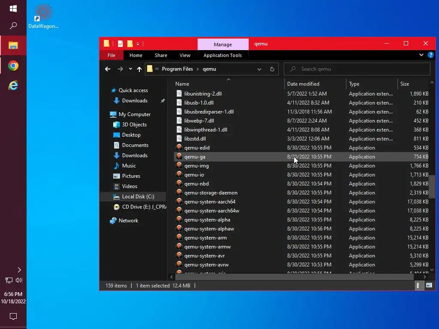Image resolution: width=439 pixels, height=329 pixels.
Task: Select the qemu-io application
Action: pyautogui.click(x=194, y=175)
